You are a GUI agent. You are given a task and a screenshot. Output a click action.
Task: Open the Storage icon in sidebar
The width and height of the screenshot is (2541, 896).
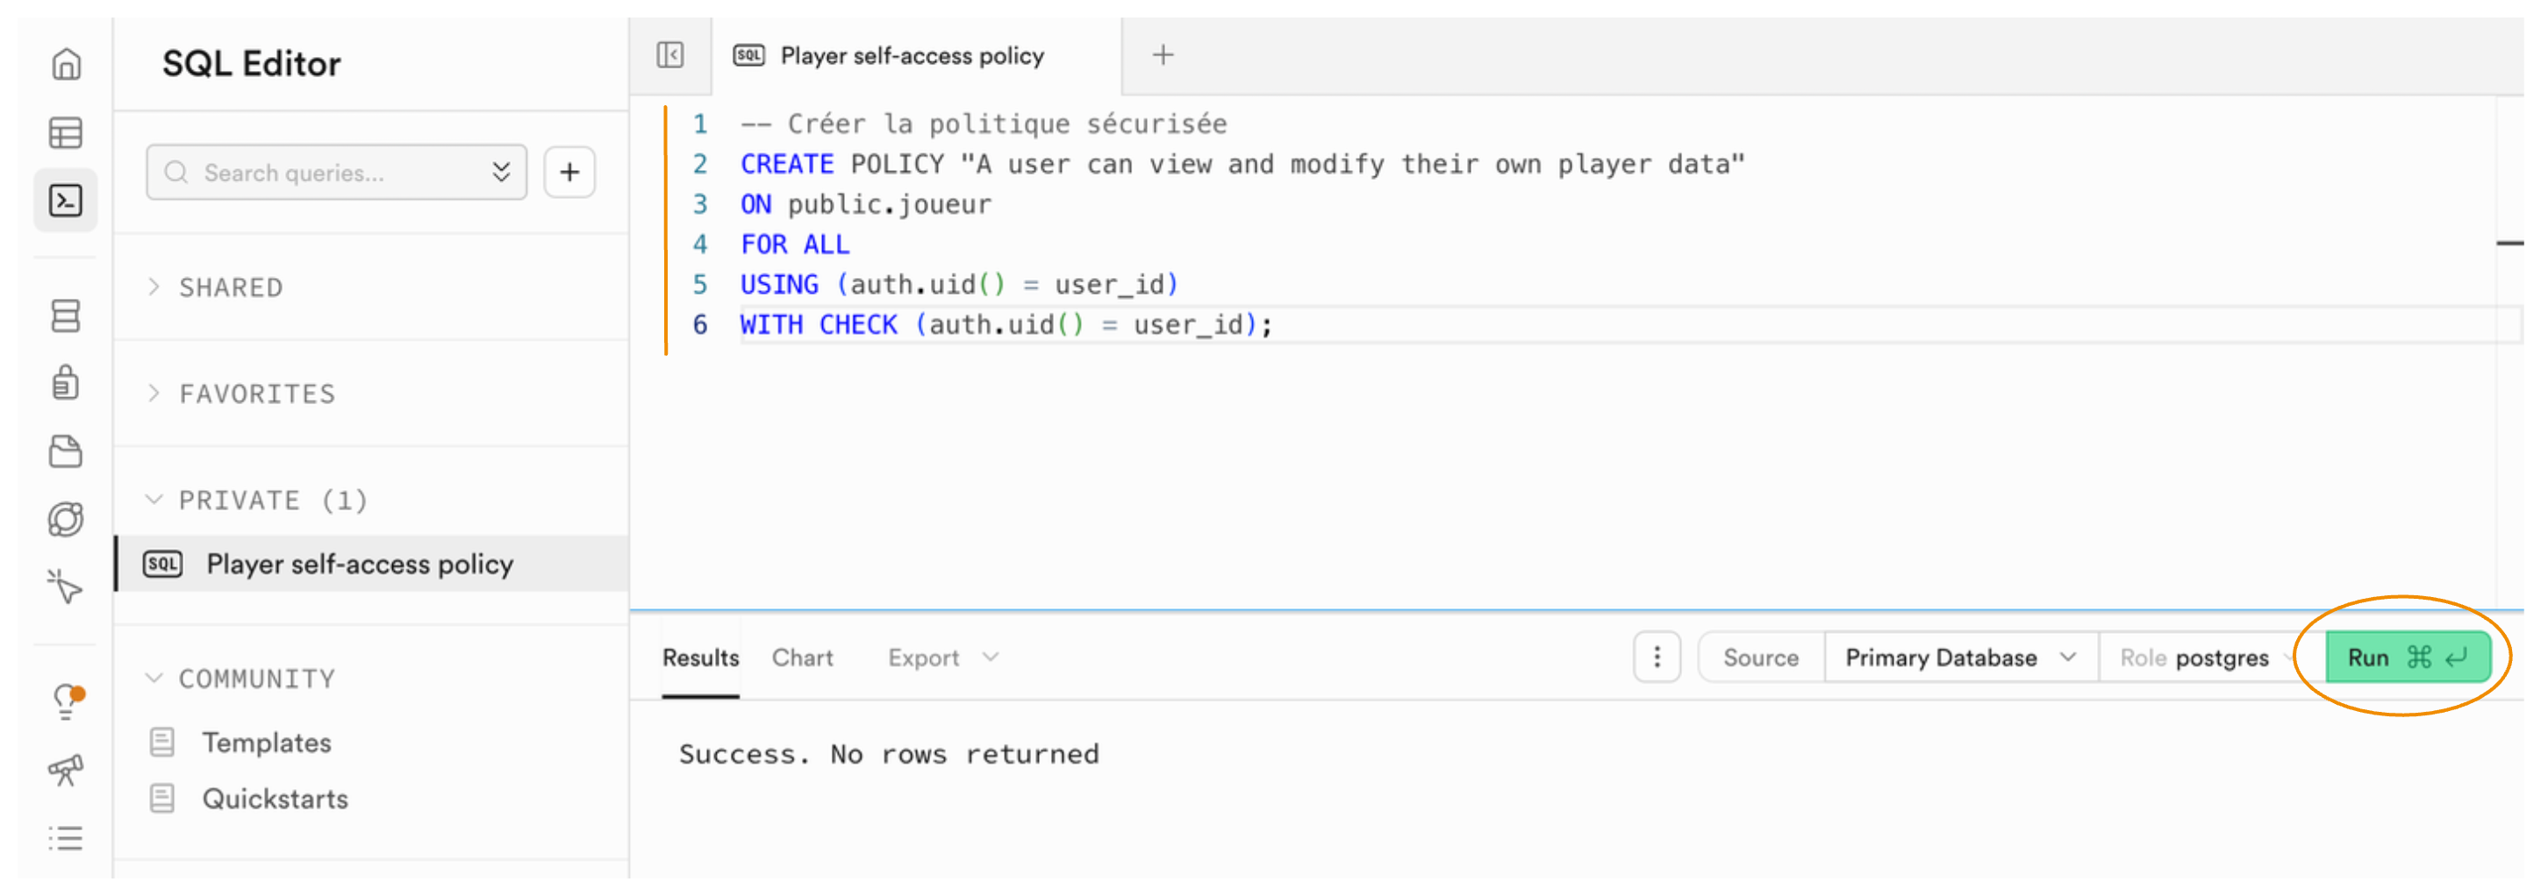65,452
